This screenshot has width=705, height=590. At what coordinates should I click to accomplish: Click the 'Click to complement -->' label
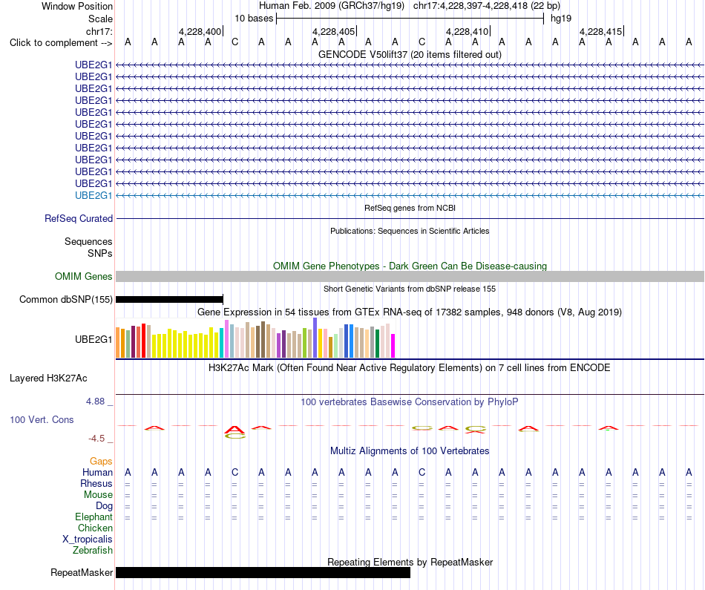coord(61,43)
